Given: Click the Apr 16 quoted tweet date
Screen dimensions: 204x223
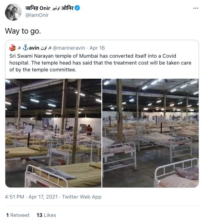Looking at the screenshot, I should (x=97, y=48).
